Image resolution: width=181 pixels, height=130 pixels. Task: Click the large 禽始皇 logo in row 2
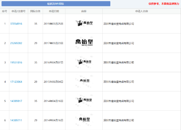coord(84,43)
